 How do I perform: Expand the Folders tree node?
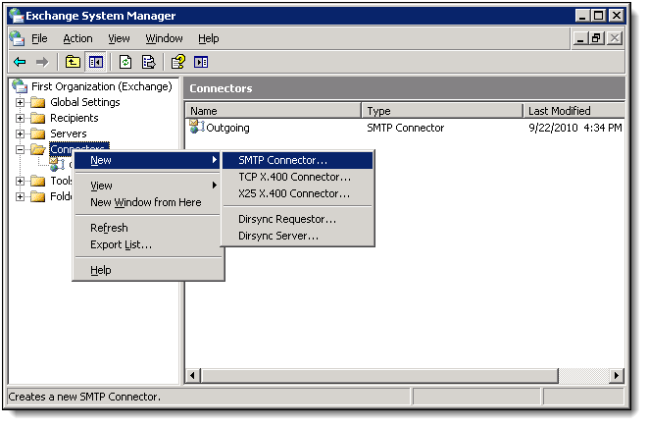click(20, 196)
